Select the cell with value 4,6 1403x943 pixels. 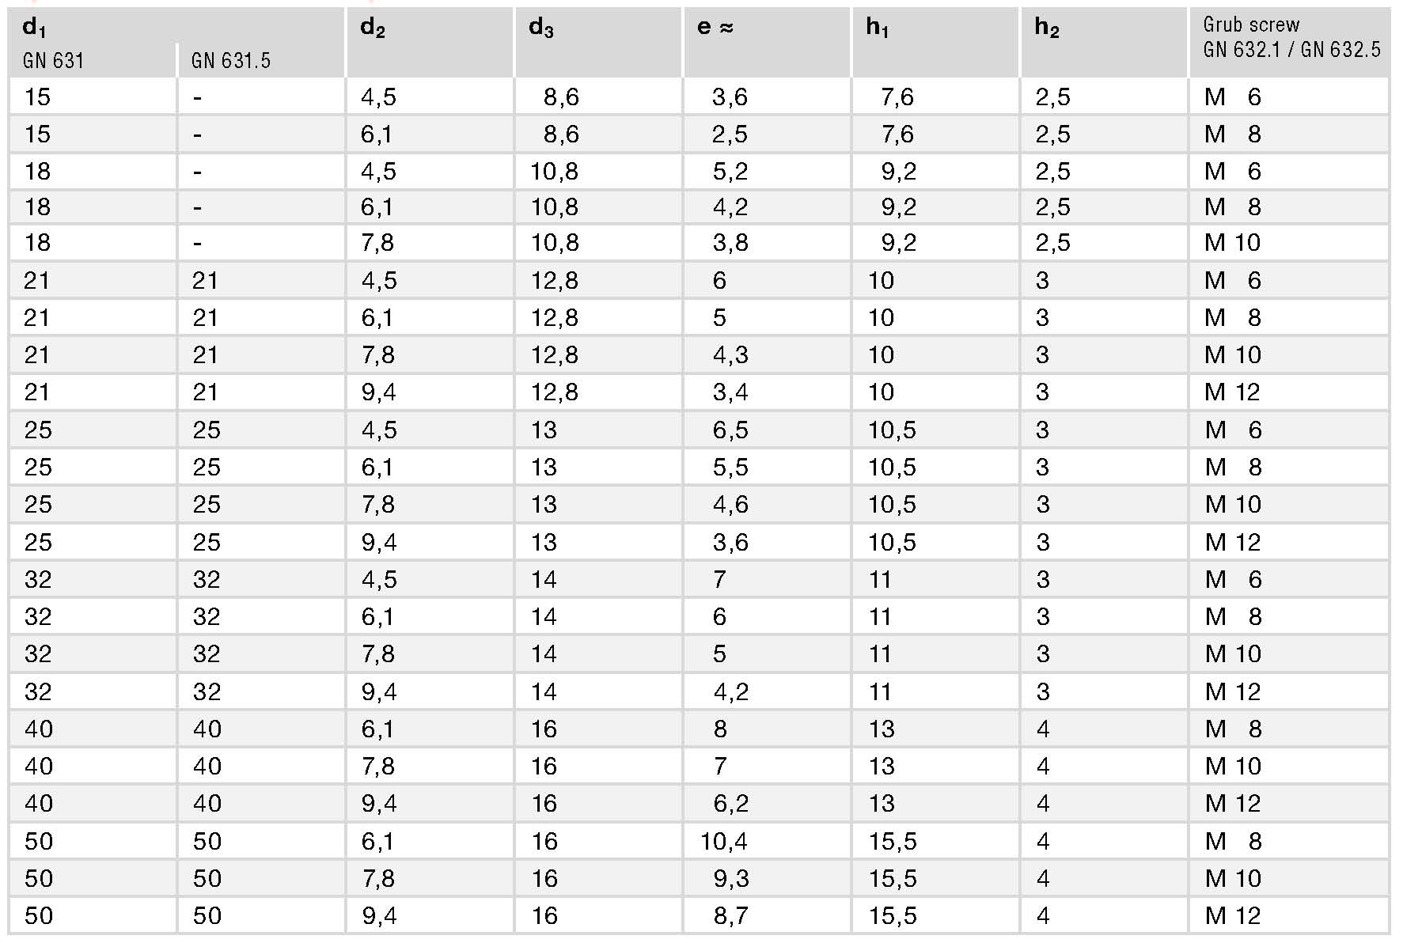[x=730, y=504]
